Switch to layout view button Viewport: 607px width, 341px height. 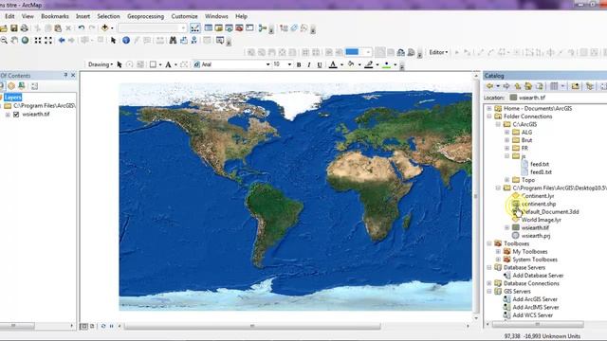point(92,326)
